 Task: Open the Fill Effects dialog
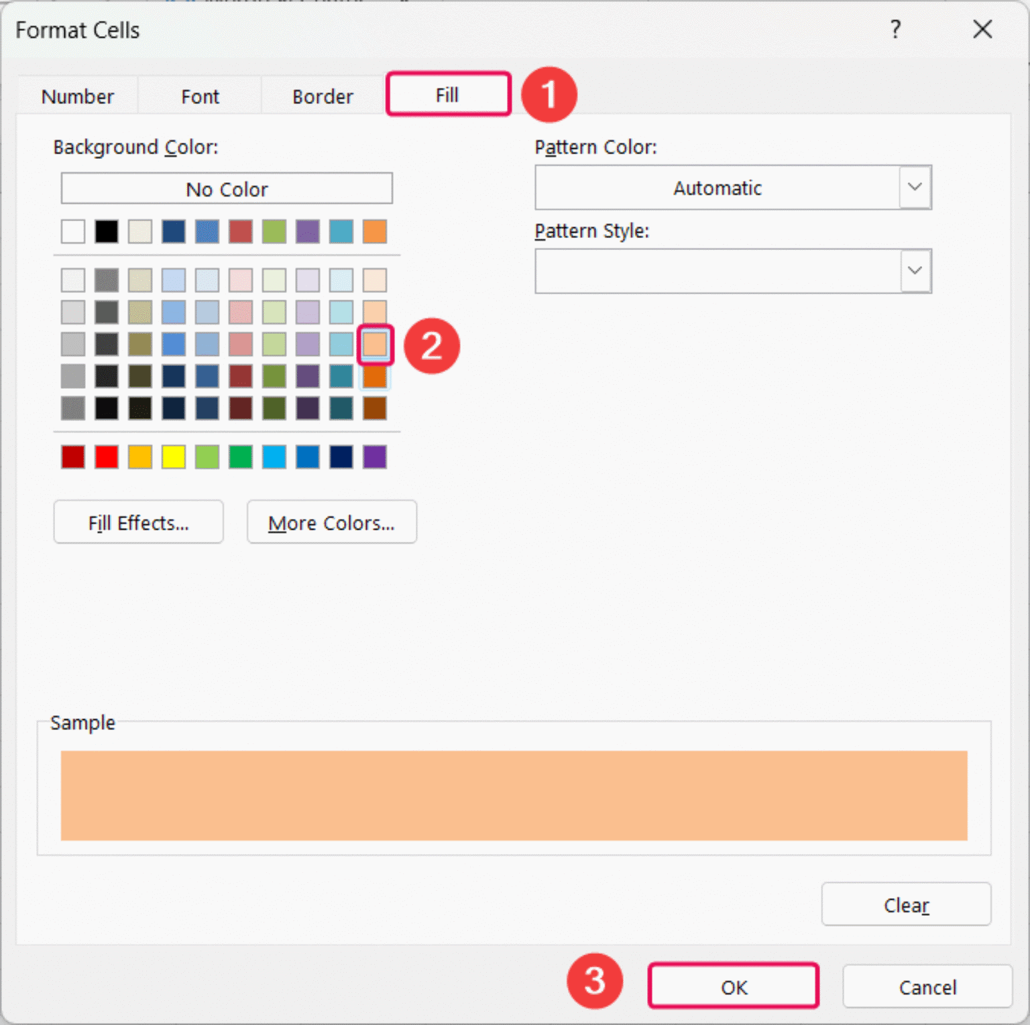pyautogui.click(x=138, y=522)
